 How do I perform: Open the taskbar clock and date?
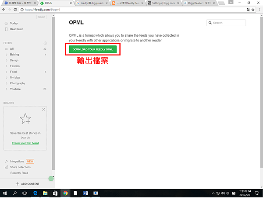coord(245,193)
